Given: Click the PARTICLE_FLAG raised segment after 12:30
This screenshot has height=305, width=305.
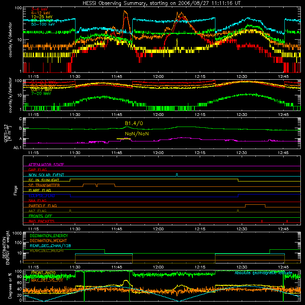Looking at the screenshot, I should pos(255,205).
